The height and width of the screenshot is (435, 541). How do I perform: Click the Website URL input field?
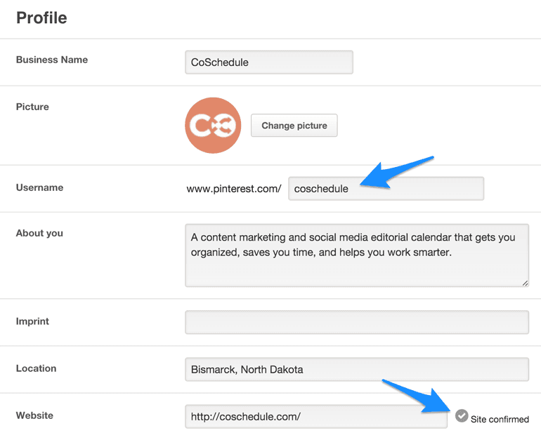[315, 416]
